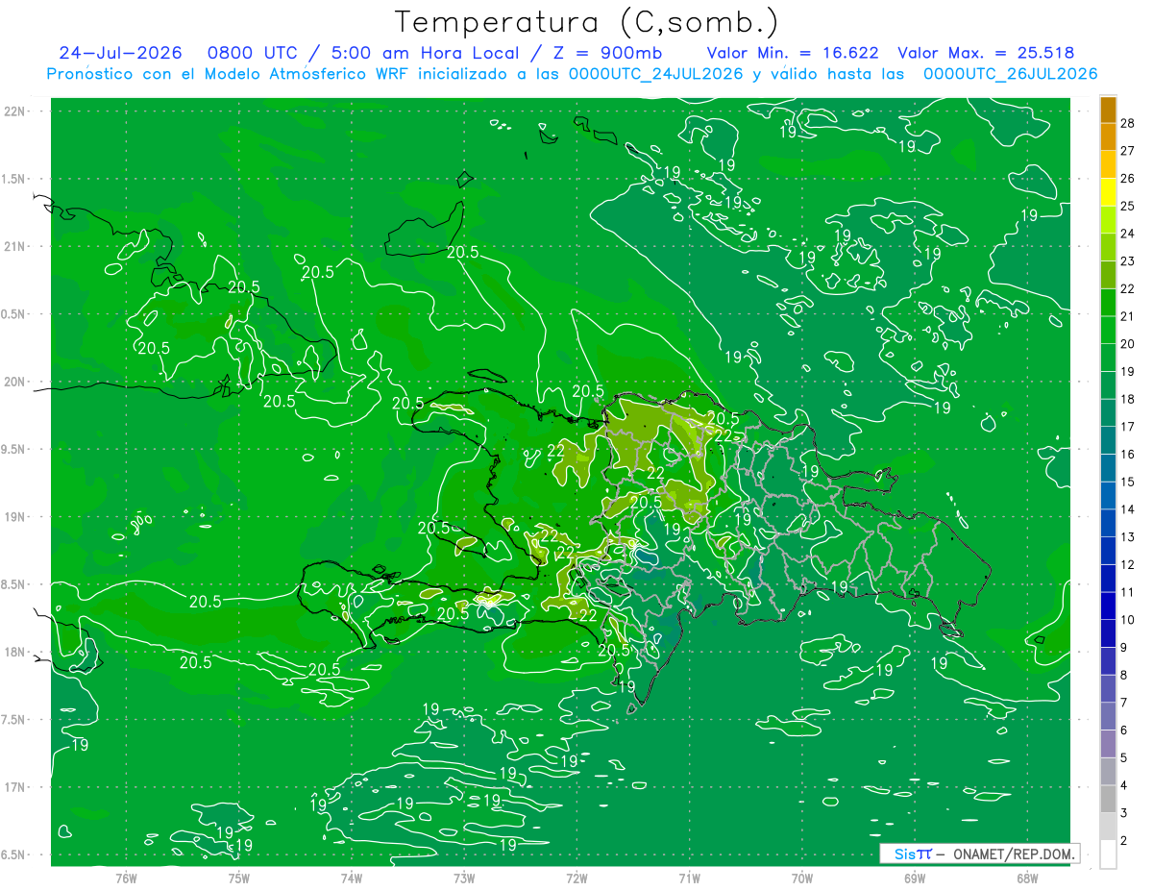Click the latitude axis label "9.5N"
Viewport: 1153px width, 891px height.
(14, 449)
